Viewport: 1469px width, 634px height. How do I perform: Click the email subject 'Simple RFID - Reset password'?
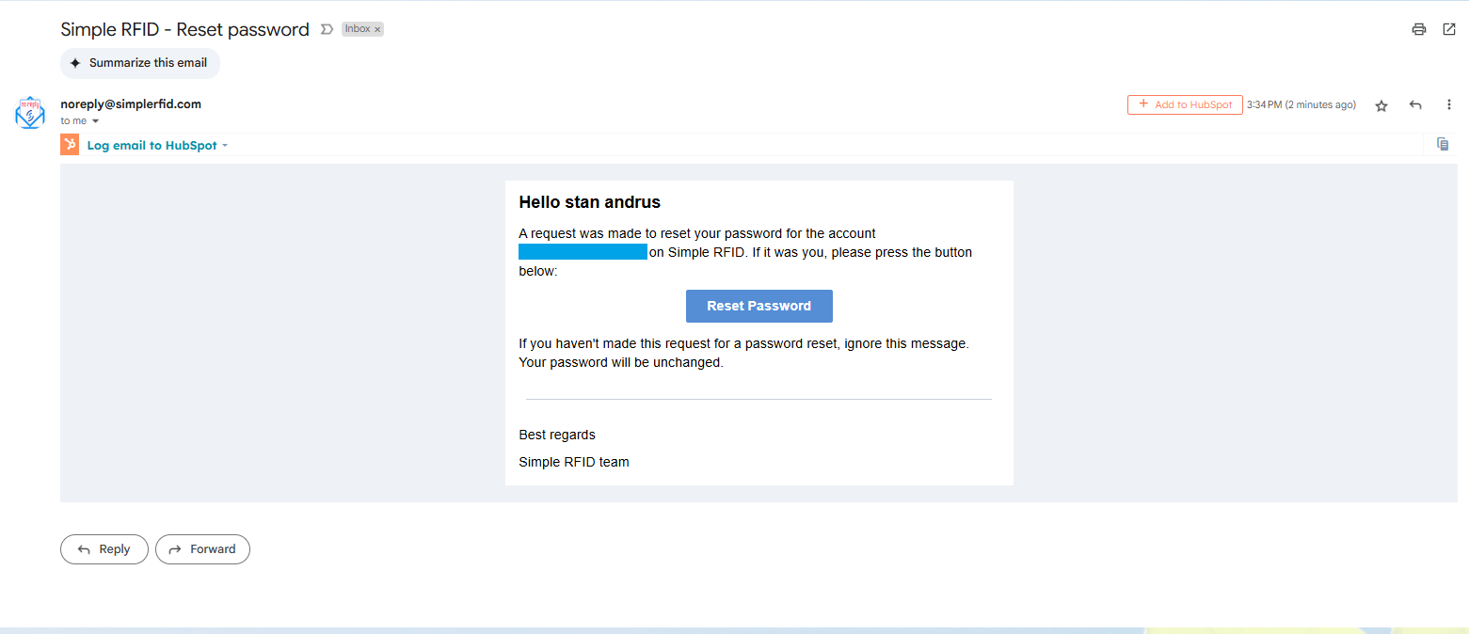(x=185, y=29)
